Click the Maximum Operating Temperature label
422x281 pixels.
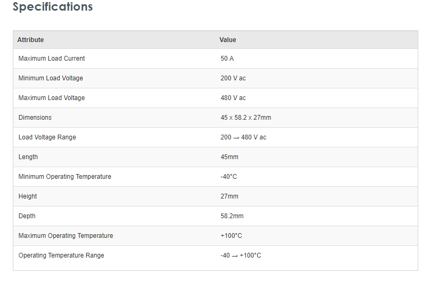[66, 236]
